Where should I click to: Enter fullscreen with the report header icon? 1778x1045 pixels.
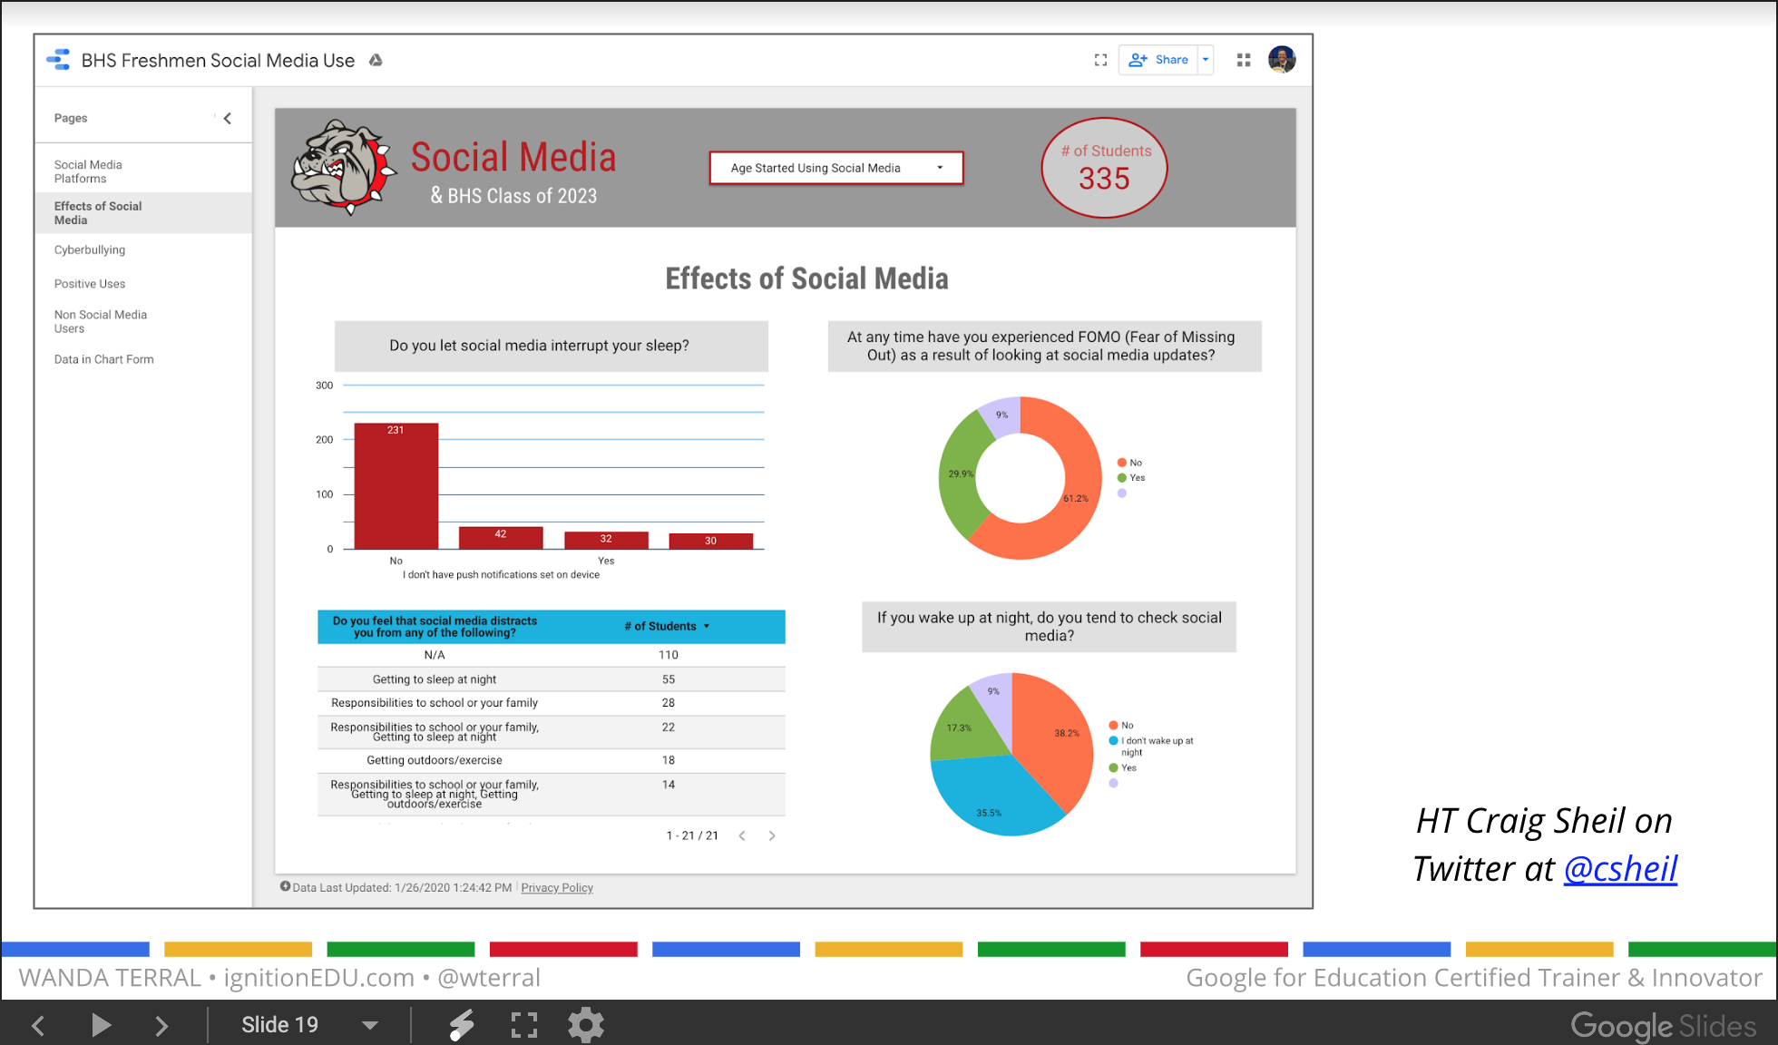pos(1100,60)
